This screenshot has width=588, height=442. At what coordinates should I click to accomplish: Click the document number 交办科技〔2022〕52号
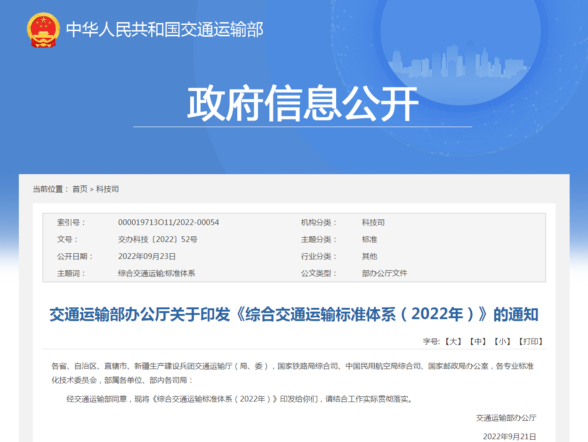tap(157, 239)
